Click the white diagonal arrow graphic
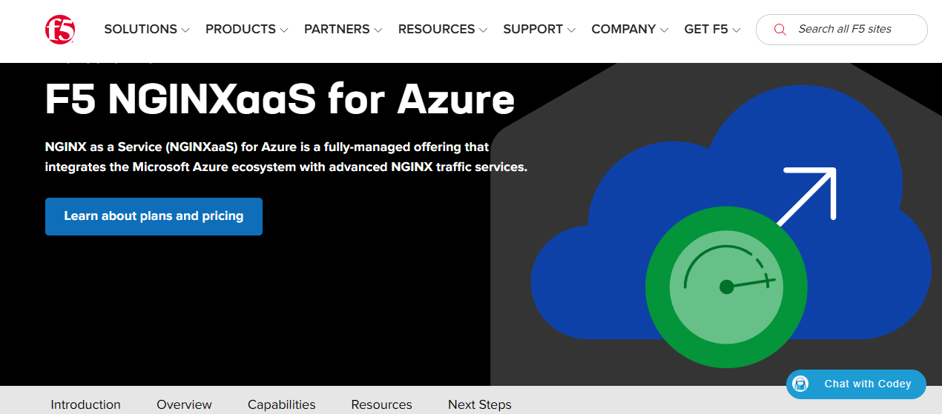Viewport: 942px width, 414px height. tap(810, 193)
